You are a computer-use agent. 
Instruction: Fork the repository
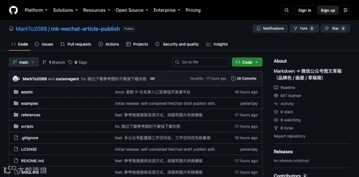point(304,29)
